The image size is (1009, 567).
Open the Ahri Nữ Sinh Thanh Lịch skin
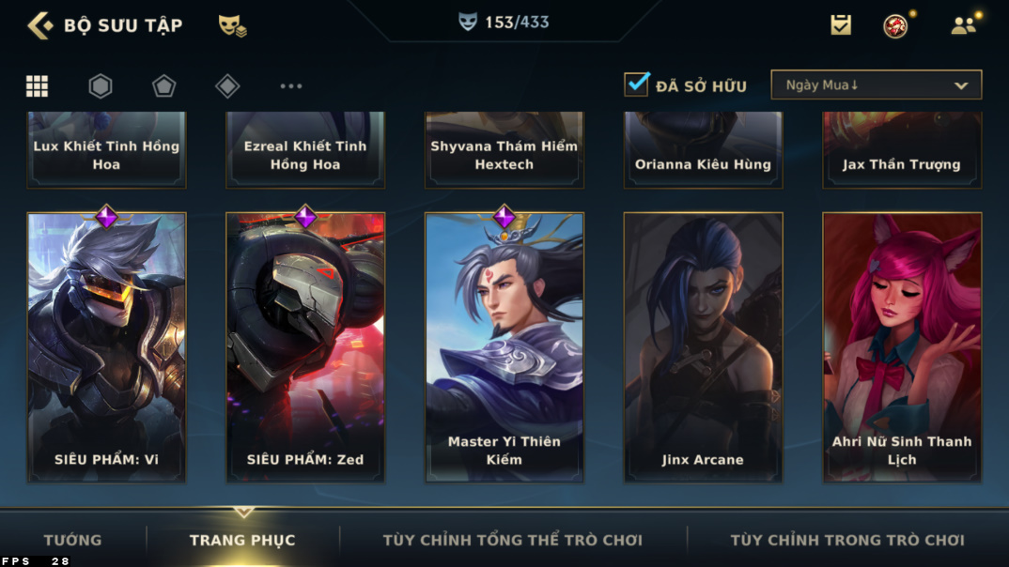point(902,347)
